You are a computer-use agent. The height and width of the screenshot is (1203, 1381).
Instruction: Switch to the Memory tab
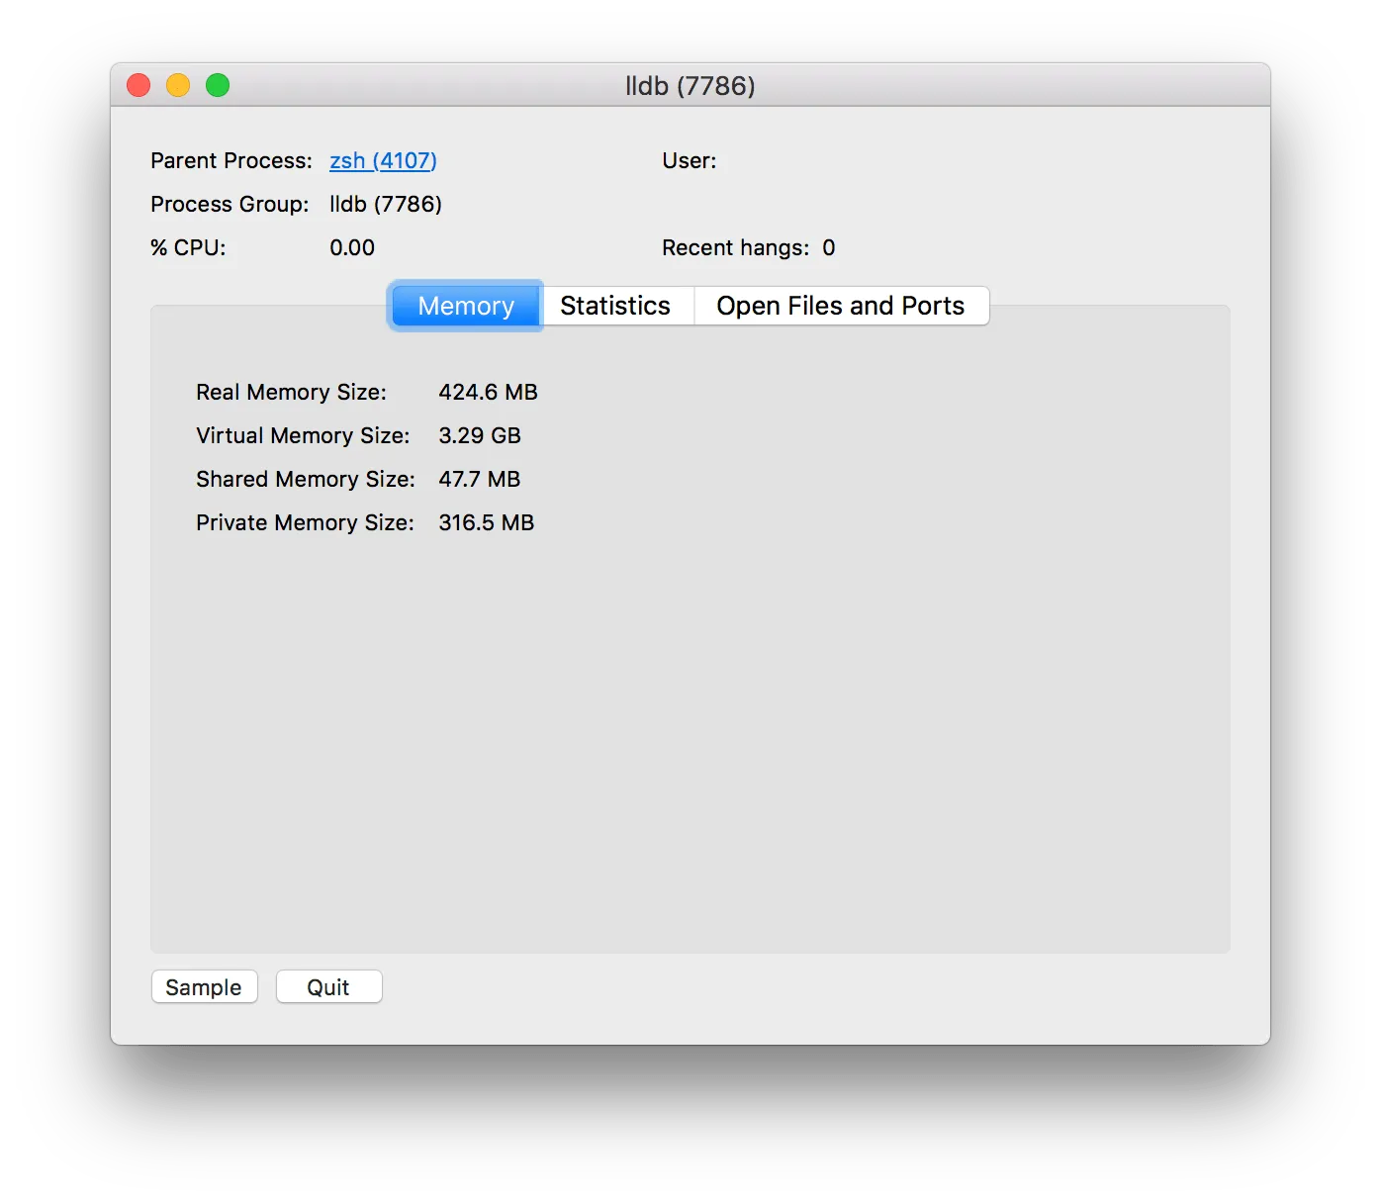(465, 306)
